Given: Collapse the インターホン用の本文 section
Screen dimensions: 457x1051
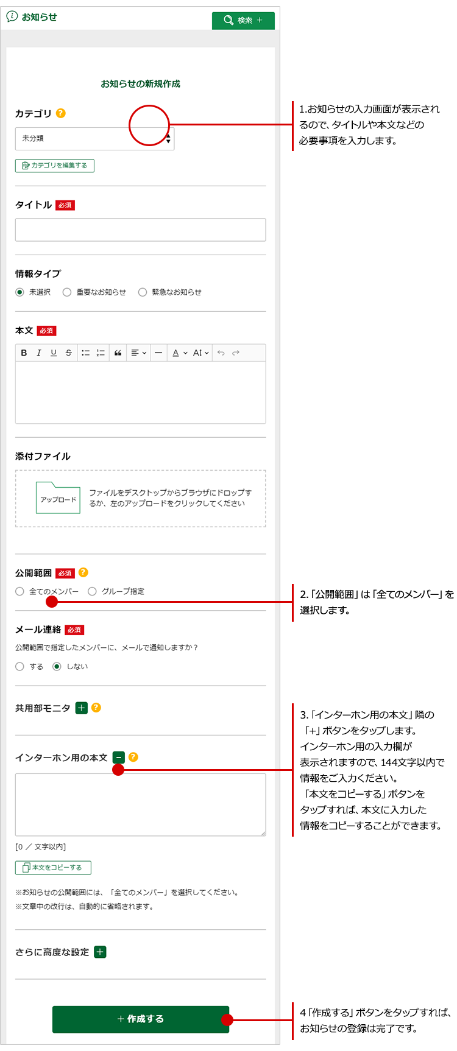Looking at the screenshot, I should [119, 757].
